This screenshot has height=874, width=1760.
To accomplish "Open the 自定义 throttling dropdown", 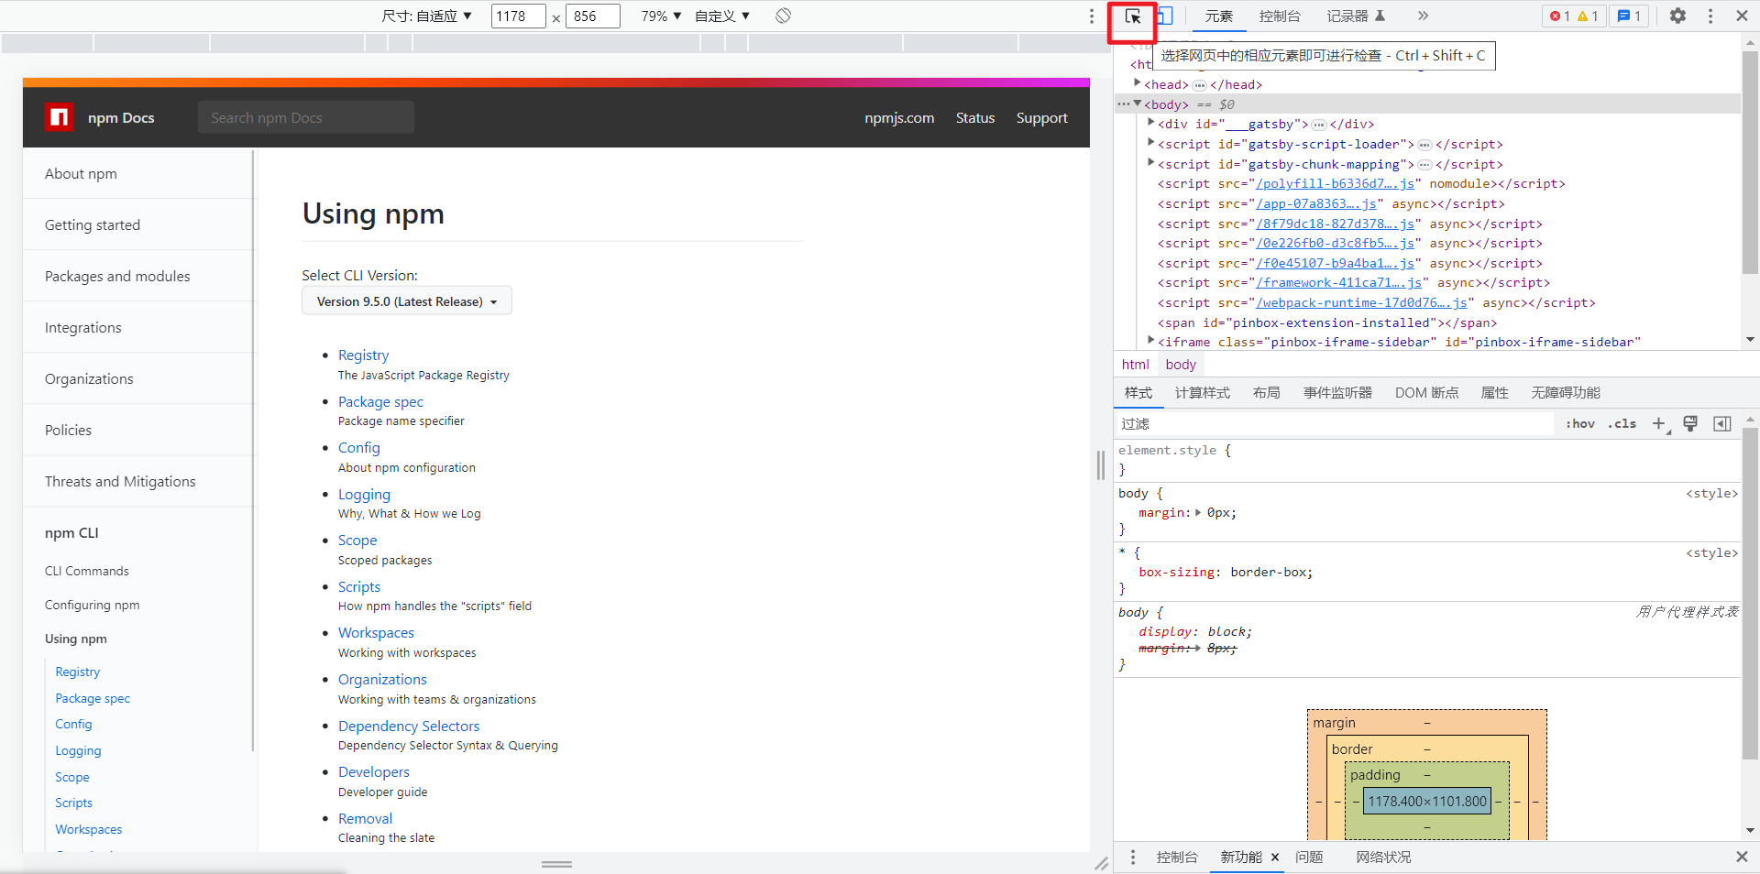I will click(x=722, y=16).
